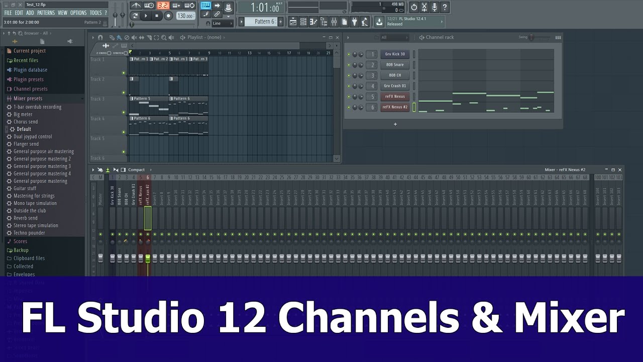This screenshot has height=362, width=643.
Task: Open the ADD menu
Action: [30, 13]
